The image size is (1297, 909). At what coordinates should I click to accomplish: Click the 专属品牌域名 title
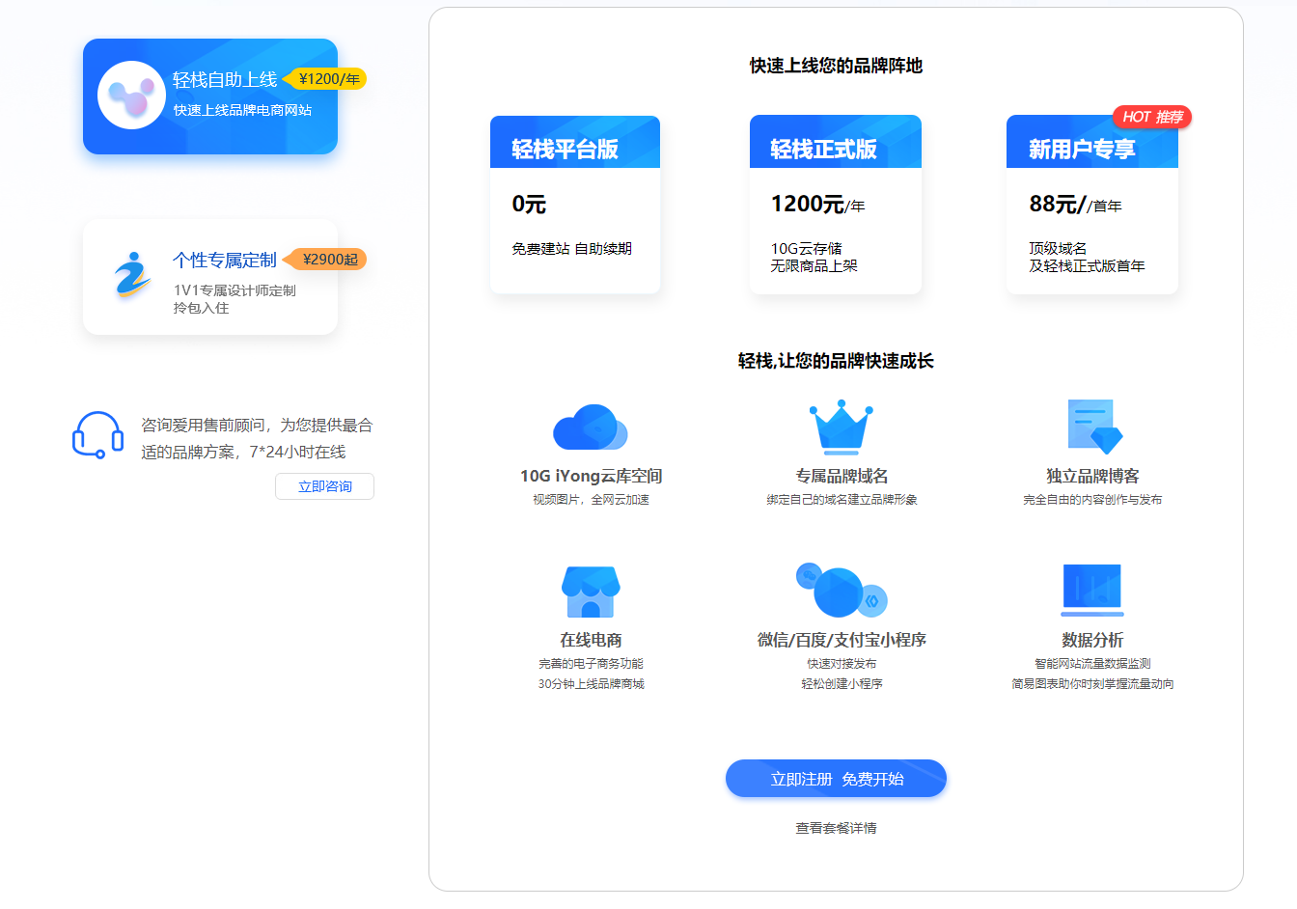[842, 476]
